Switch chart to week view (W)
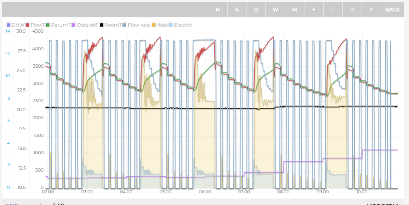 click(275, 10)
